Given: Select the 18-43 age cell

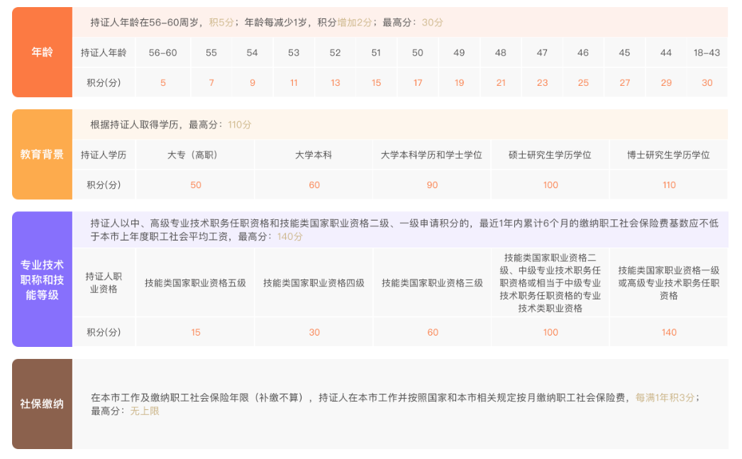Looking at the screenshot, I should coord(707,52).
